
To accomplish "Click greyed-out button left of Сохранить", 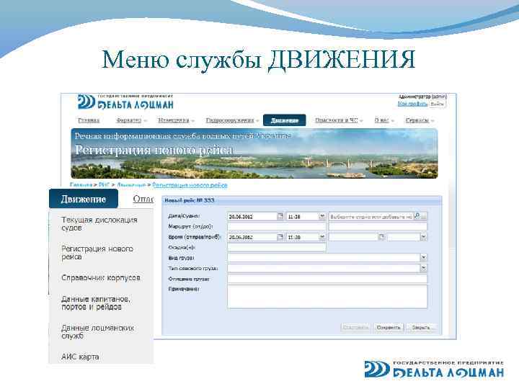I will point(356,328).
